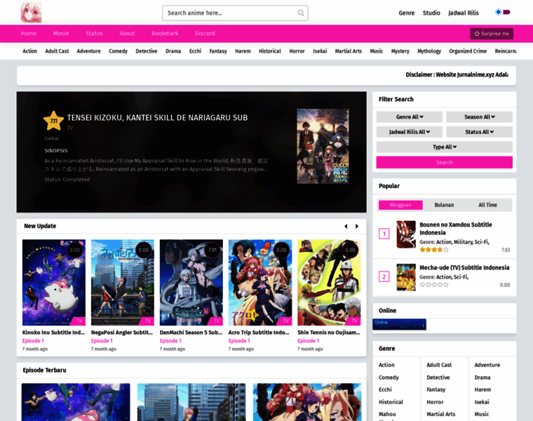This screenshot has height=421, width=533.
Task: Click the search magnifier icon
Action: click(301, 13)
